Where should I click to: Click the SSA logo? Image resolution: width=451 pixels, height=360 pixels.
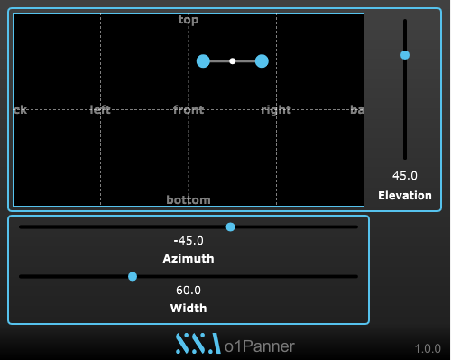pyautogui.click(x=198, y=343)
